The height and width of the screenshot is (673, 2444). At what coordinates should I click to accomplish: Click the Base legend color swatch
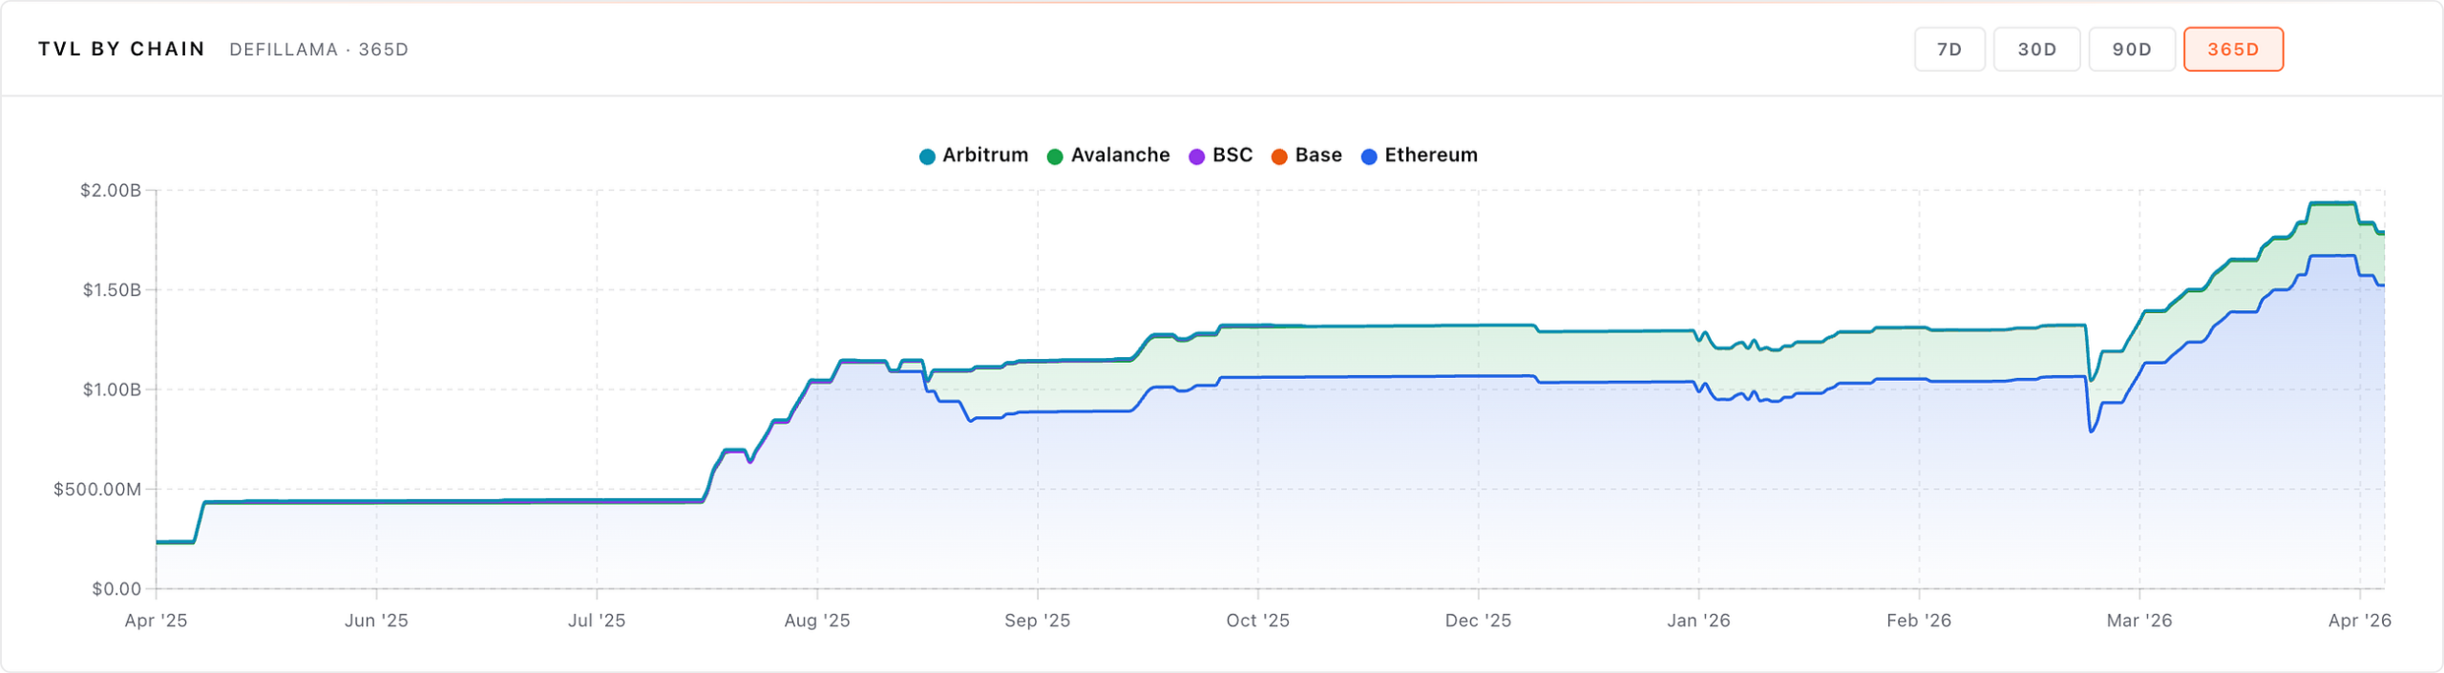pos(1280,155)
